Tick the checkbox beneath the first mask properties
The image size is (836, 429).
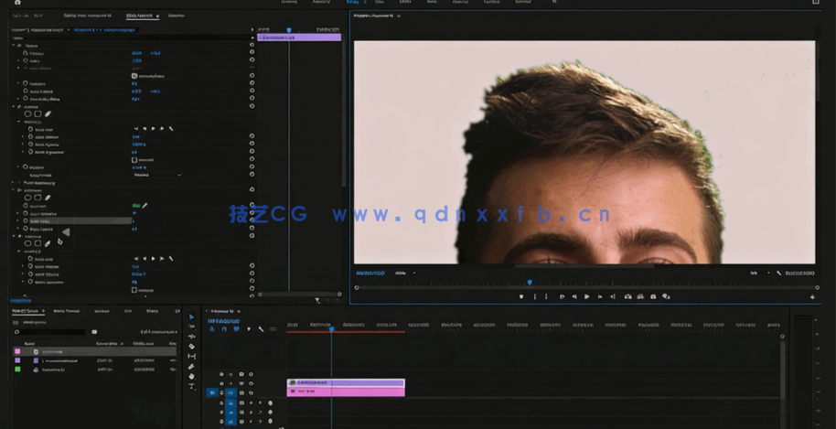tap(134, 160)
